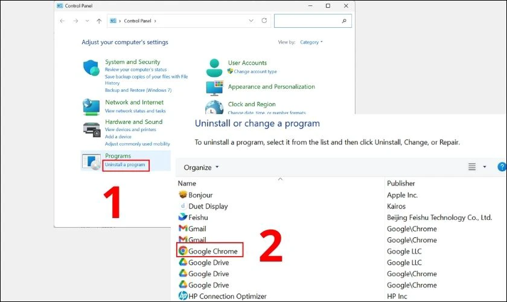Close the Control Panel window
This screenshot has height=302, width=507.
coord(346,6)
